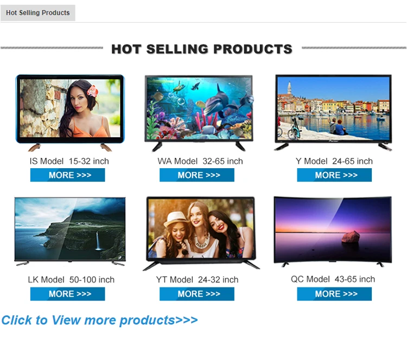Click the YT Model TV image
Screen dimensions: 407x338
coord(200,232)
